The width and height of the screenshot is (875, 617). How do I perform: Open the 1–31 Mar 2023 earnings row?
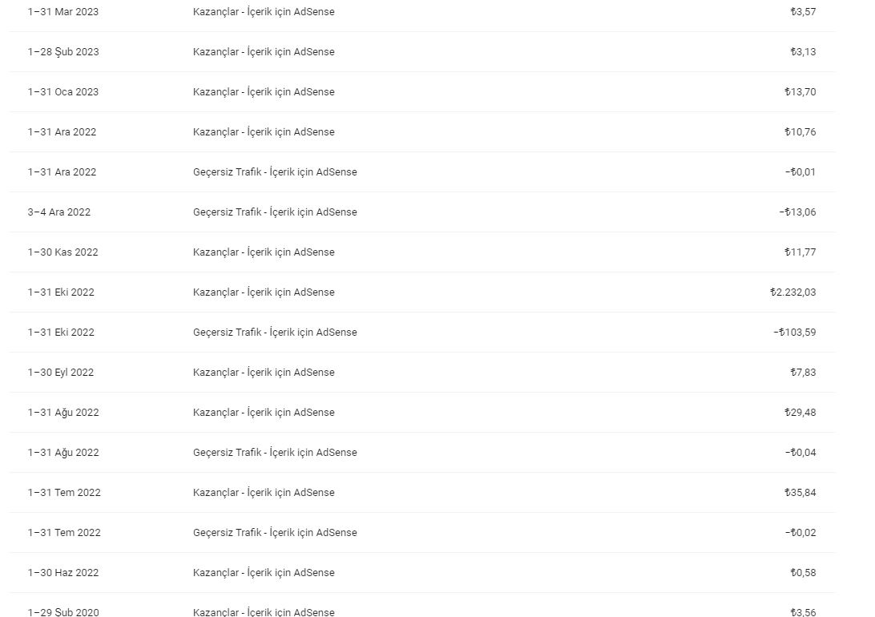point(422,12)
